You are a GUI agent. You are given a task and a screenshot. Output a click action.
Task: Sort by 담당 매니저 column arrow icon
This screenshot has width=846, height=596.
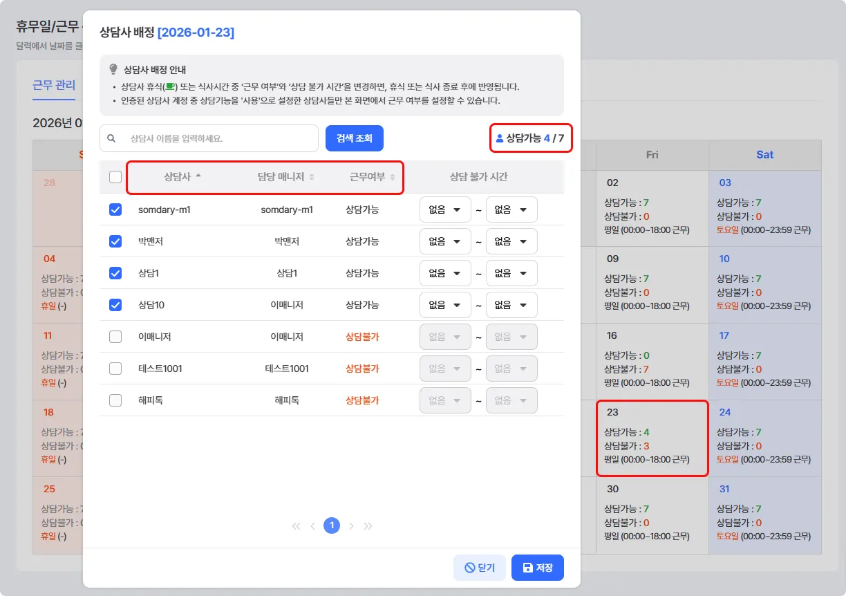point(312,177)
